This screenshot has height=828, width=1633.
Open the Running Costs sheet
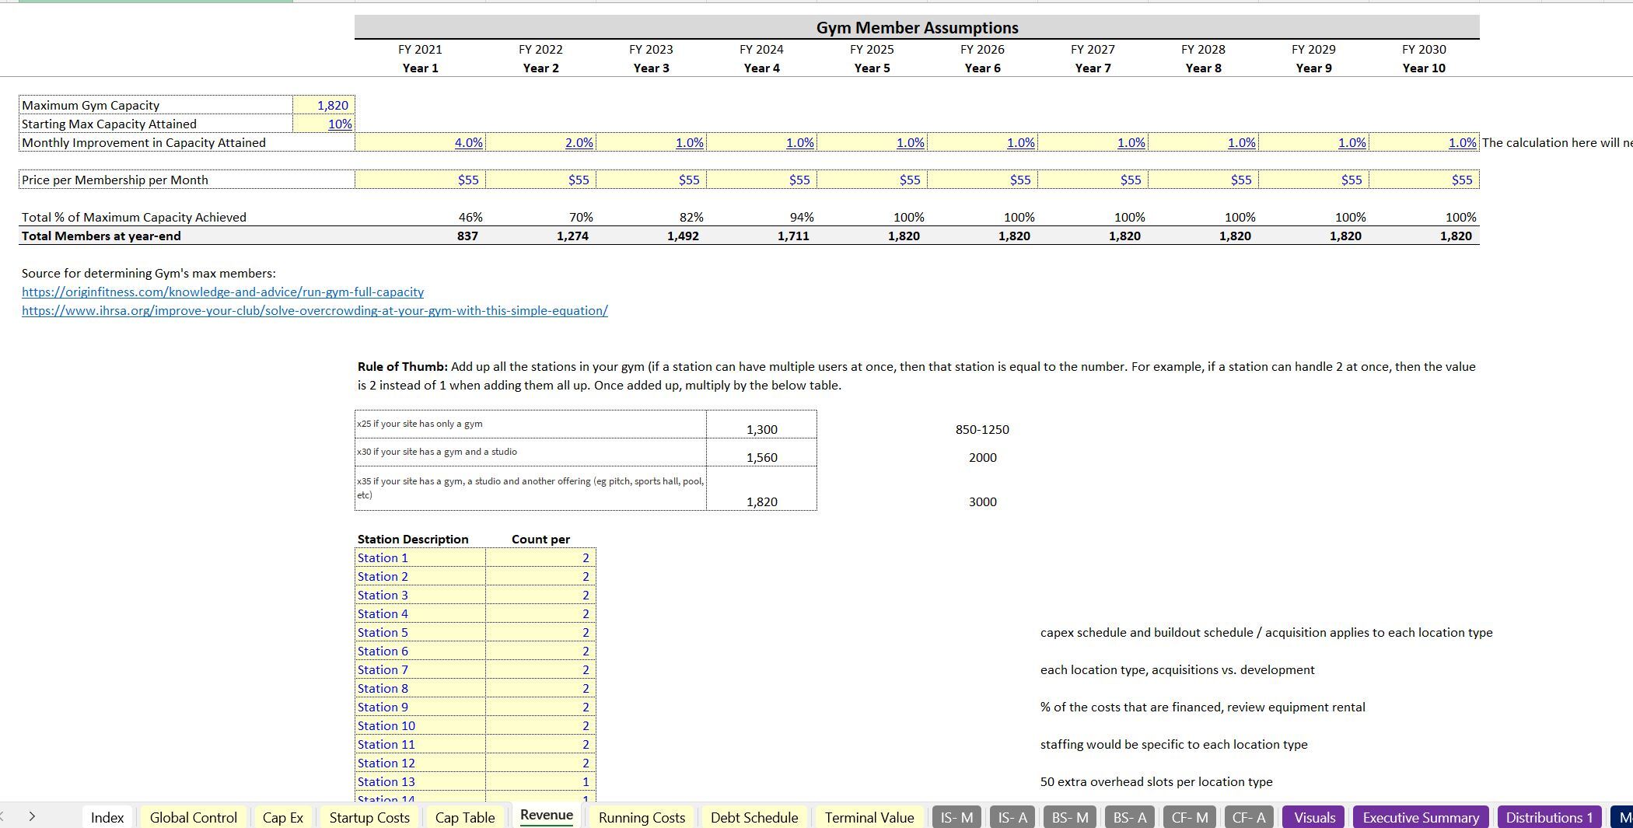(640, 817)
